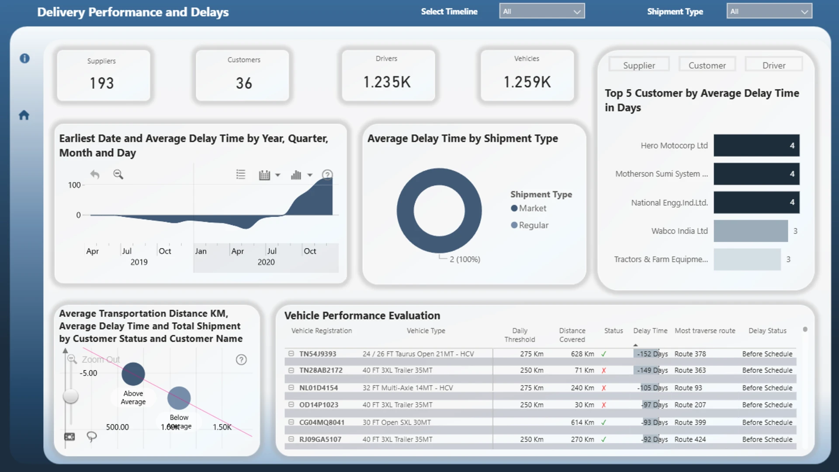Click the scatter chart vertical zoom slider handle
Viewport: 839px width, 472px height.
[x=70, y=396]
